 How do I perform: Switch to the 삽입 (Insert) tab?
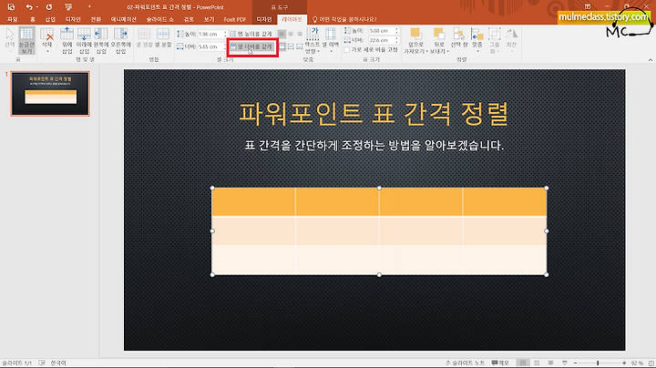click(x=50, y=19)
